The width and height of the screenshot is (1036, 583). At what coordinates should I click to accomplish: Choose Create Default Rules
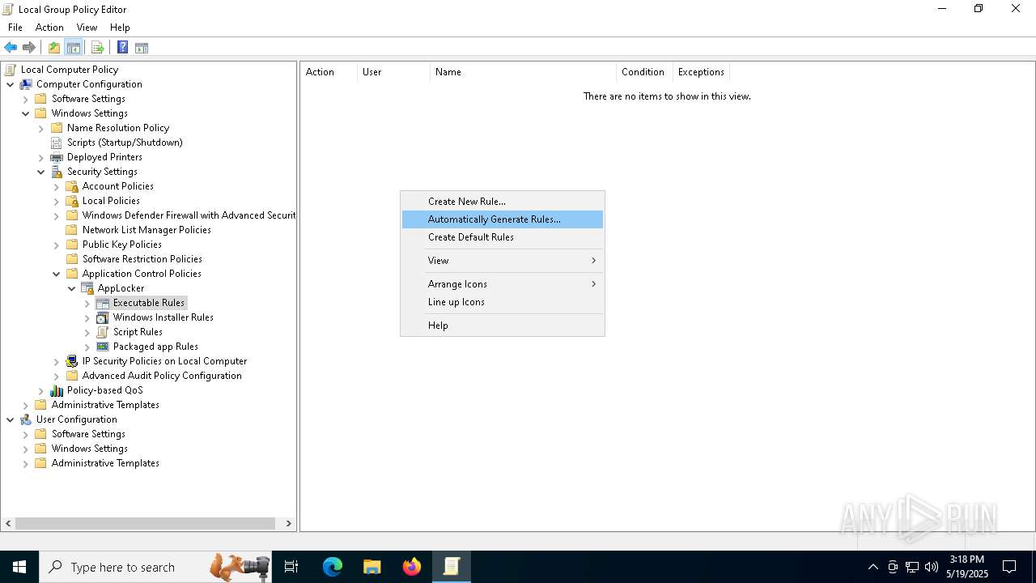[503, 237]
